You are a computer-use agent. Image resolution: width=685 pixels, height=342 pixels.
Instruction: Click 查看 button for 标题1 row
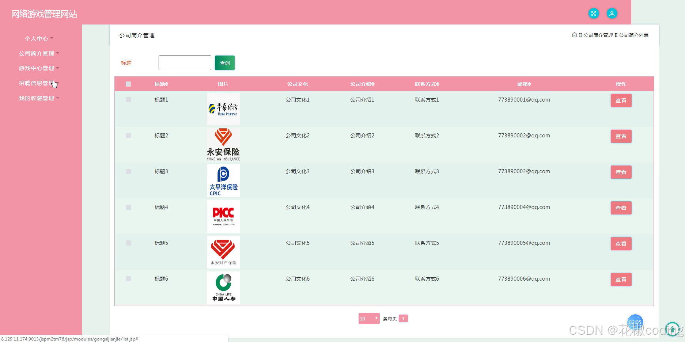[621, 100]
